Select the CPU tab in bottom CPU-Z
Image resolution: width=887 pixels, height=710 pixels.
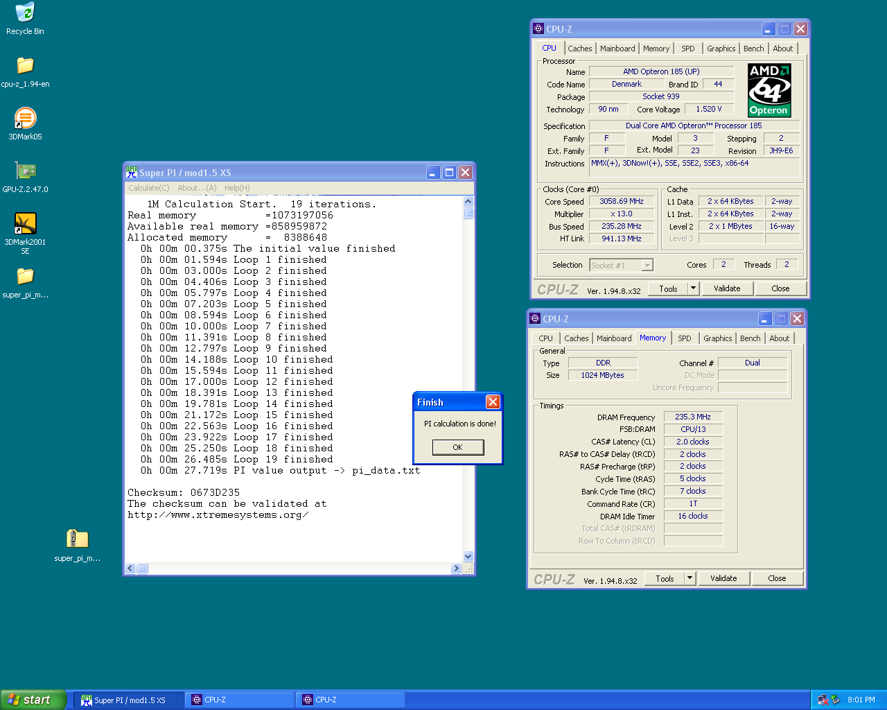click(x=546, y=338)
